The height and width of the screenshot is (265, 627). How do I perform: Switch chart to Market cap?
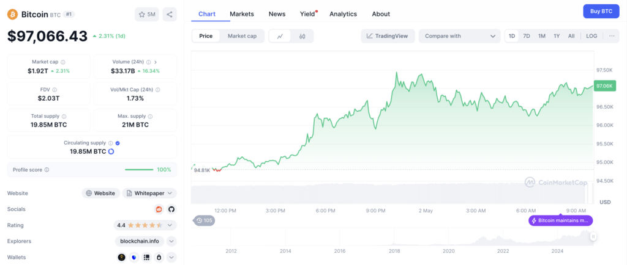click(x=242, y=36)
